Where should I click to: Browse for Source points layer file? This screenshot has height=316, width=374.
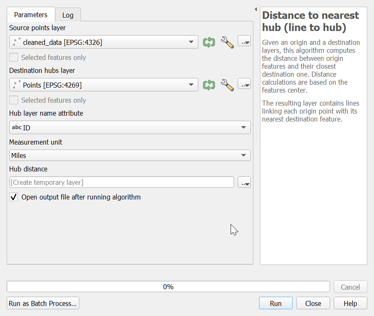244,41
